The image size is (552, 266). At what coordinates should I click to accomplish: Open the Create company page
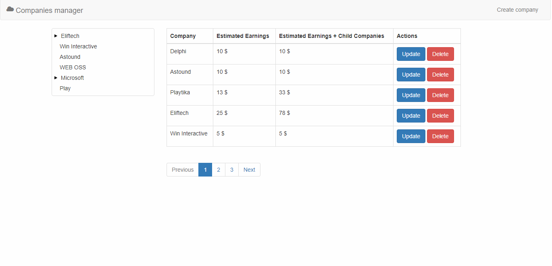point(517,10)
